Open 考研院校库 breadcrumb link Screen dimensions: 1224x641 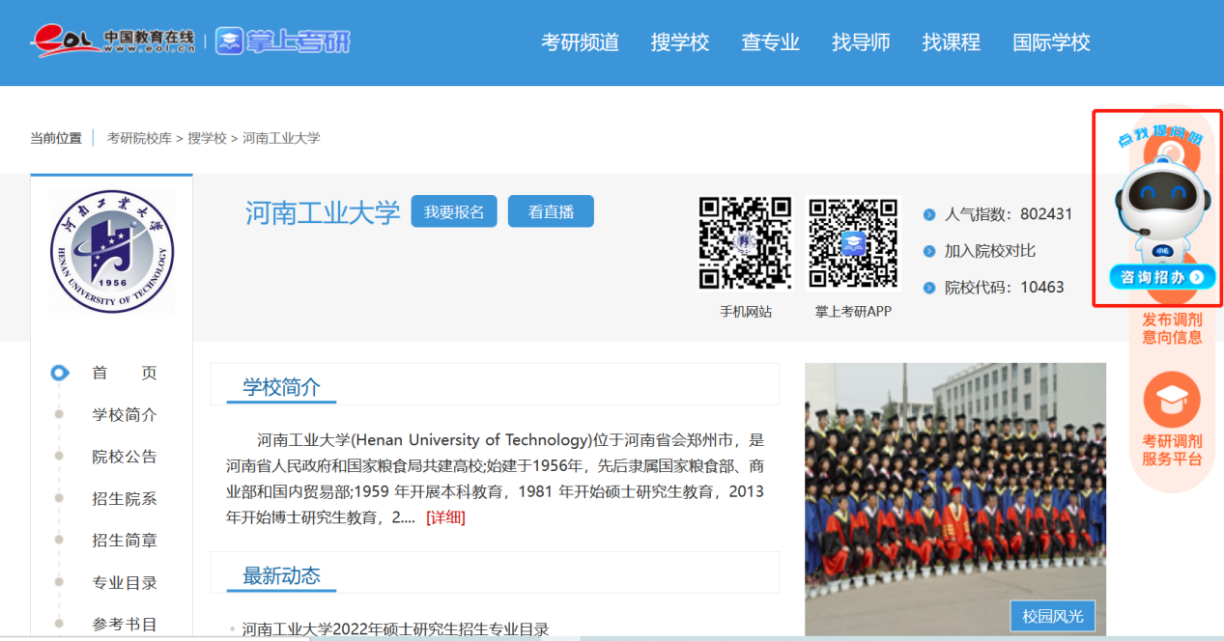tap(139, 138)
